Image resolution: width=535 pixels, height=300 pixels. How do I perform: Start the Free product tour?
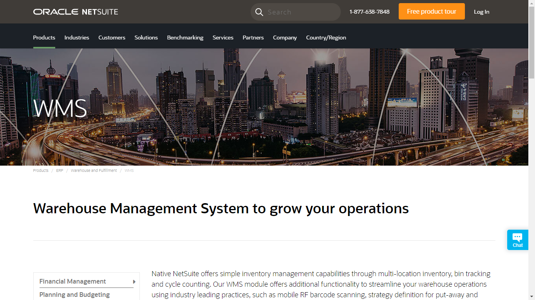point(432,11)
